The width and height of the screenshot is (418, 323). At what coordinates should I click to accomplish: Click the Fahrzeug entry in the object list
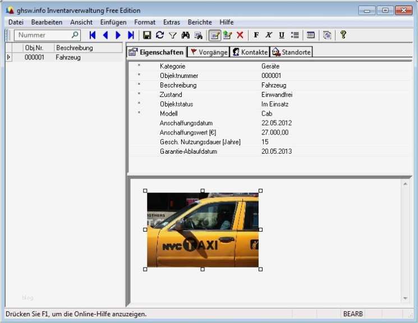coord(68,57)
